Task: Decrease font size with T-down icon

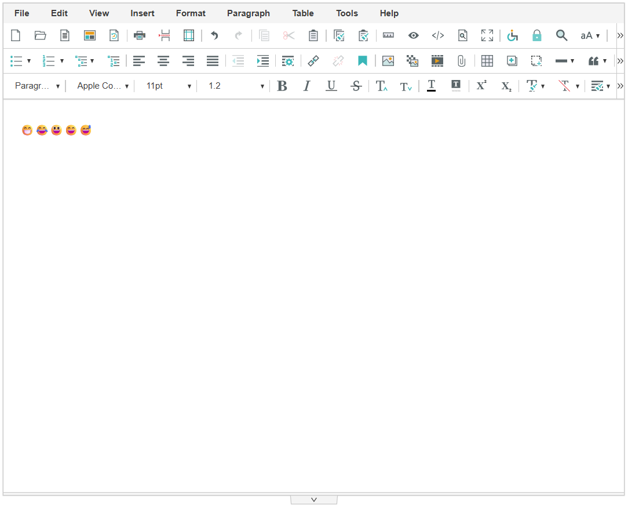Action: point(406,86)
